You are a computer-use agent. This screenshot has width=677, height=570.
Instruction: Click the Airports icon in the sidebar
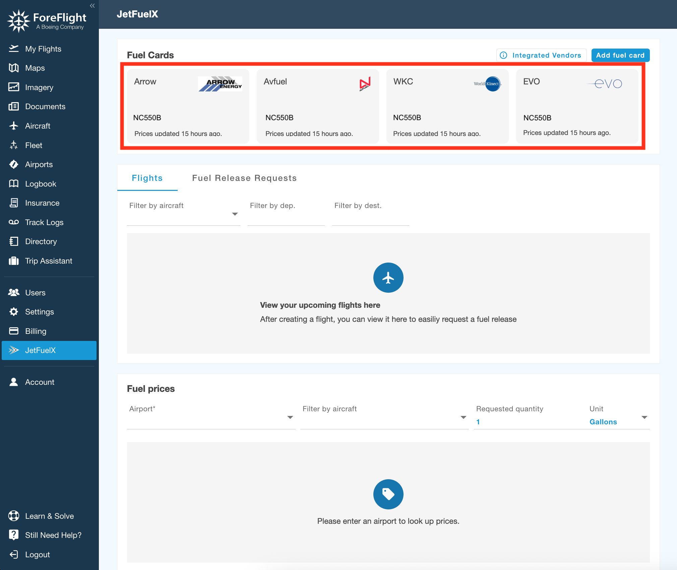point(14,164)
